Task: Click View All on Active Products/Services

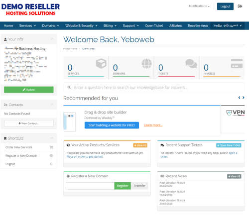Action: click(x=140, y=145)
